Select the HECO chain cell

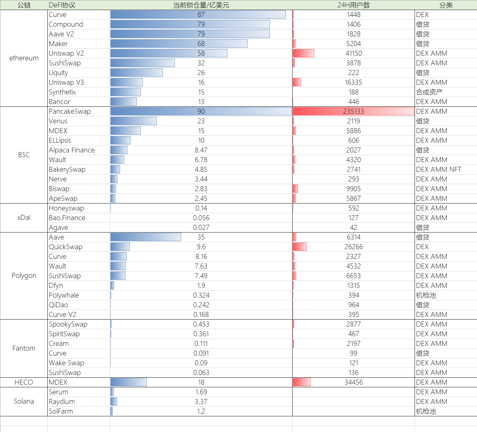(24, 382)
